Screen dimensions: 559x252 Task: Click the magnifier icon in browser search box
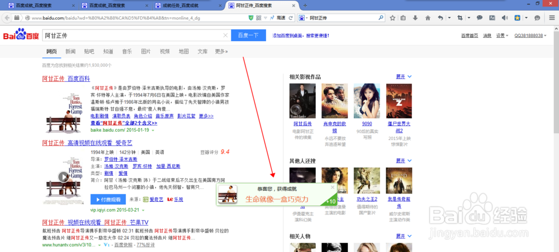pyautogui.click(x=381, y=17)
